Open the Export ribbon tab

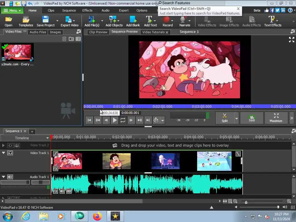(x=124, y=10)
